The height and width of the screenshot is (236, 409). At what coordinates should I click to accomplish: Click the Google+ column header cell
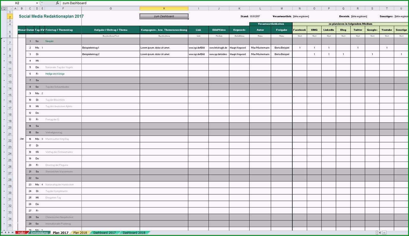coord(372,30)
